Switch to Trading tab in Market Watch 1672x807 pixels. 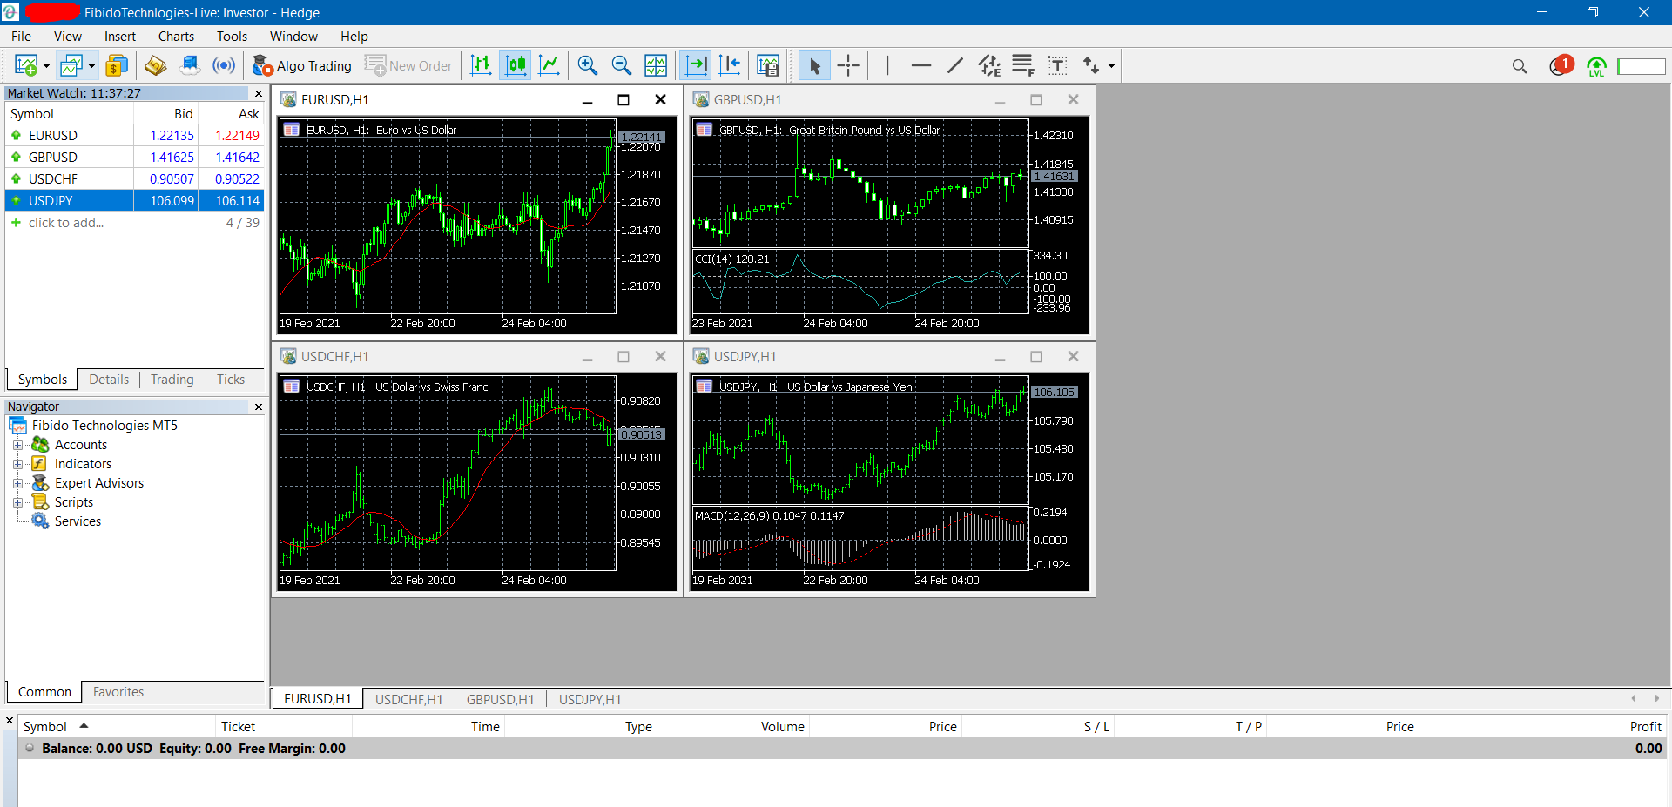[172, 380]
